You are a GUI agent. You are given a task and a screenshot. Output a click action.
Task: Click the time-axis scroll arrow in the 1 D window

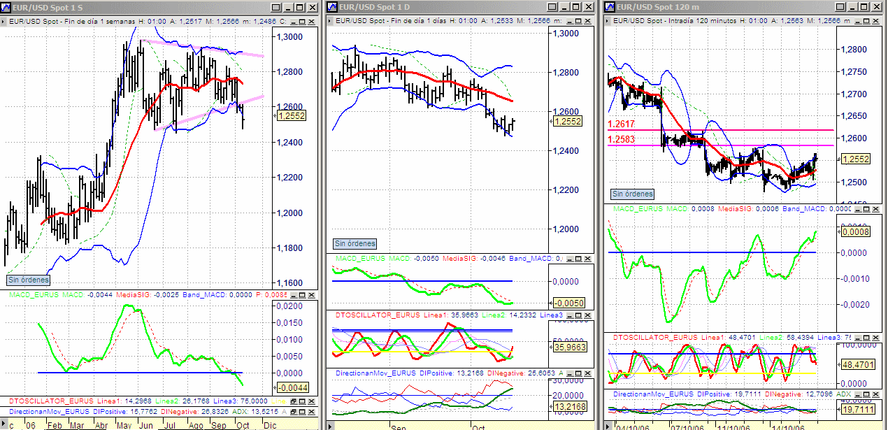click(x=330, y=425)
